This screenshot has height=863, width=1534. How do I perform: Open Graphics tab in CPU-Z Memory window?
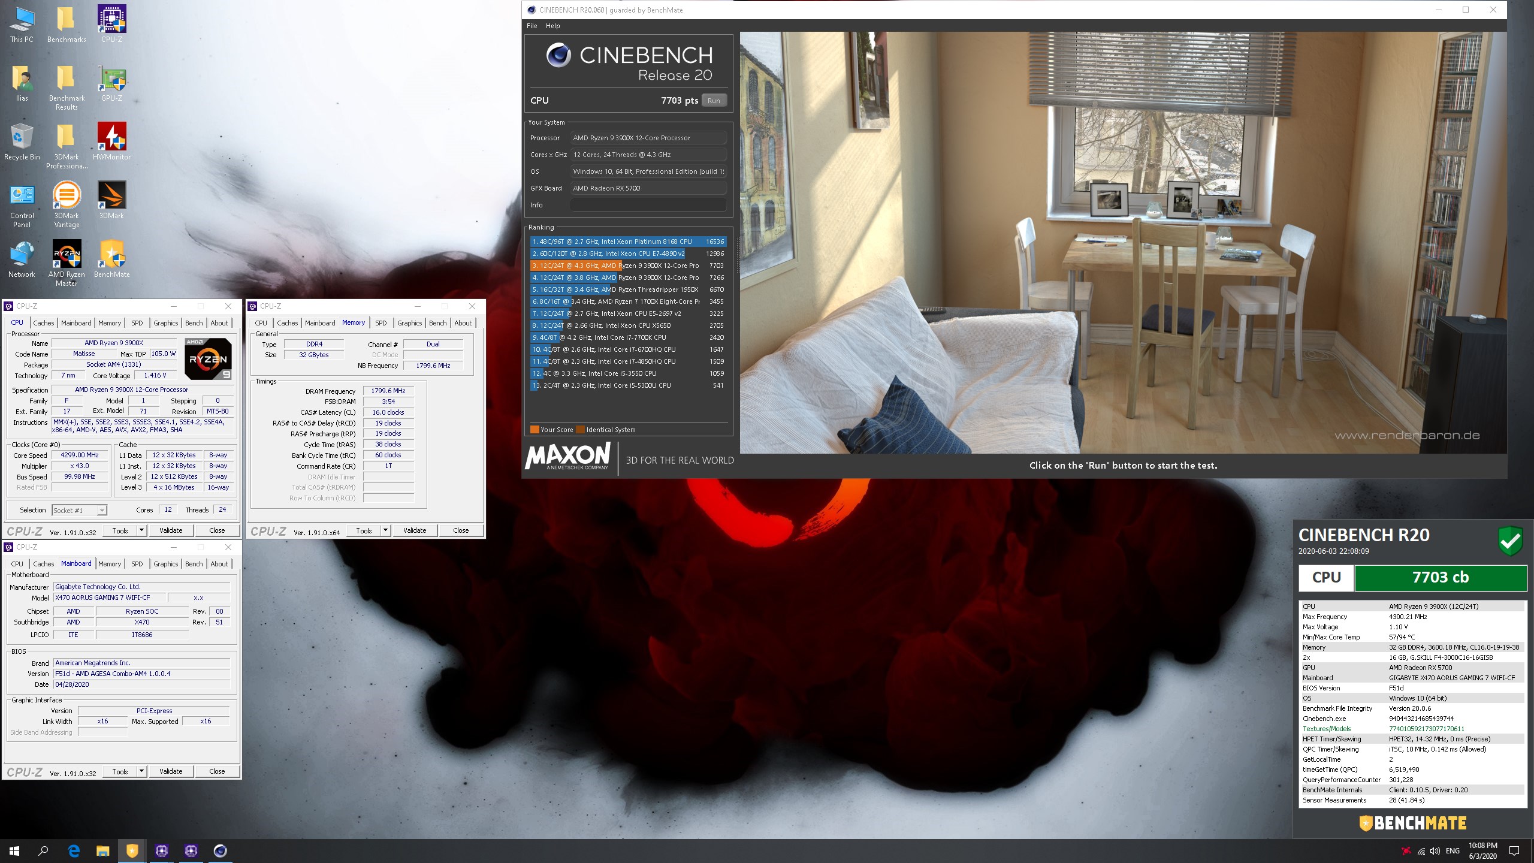[x=410, y=323]
